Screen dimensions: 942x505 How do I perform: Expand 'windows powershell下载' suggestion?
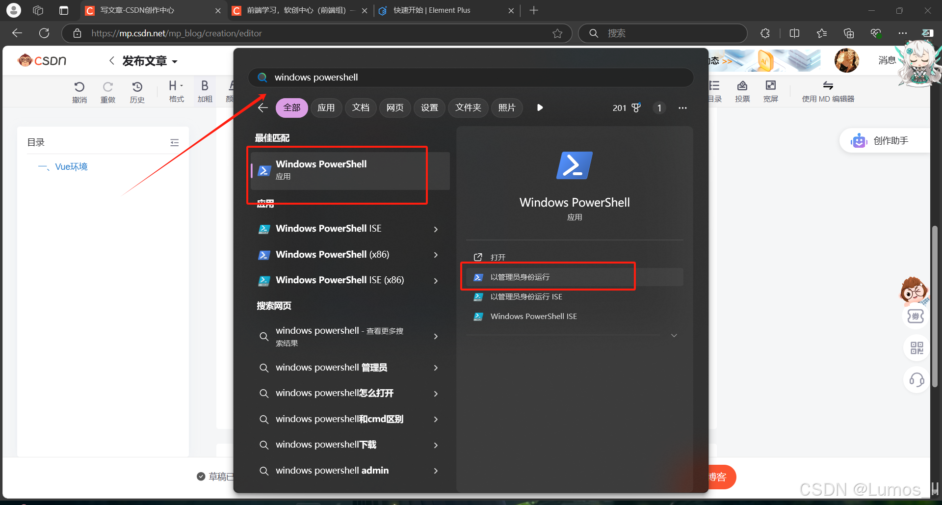tap(436, 445)
